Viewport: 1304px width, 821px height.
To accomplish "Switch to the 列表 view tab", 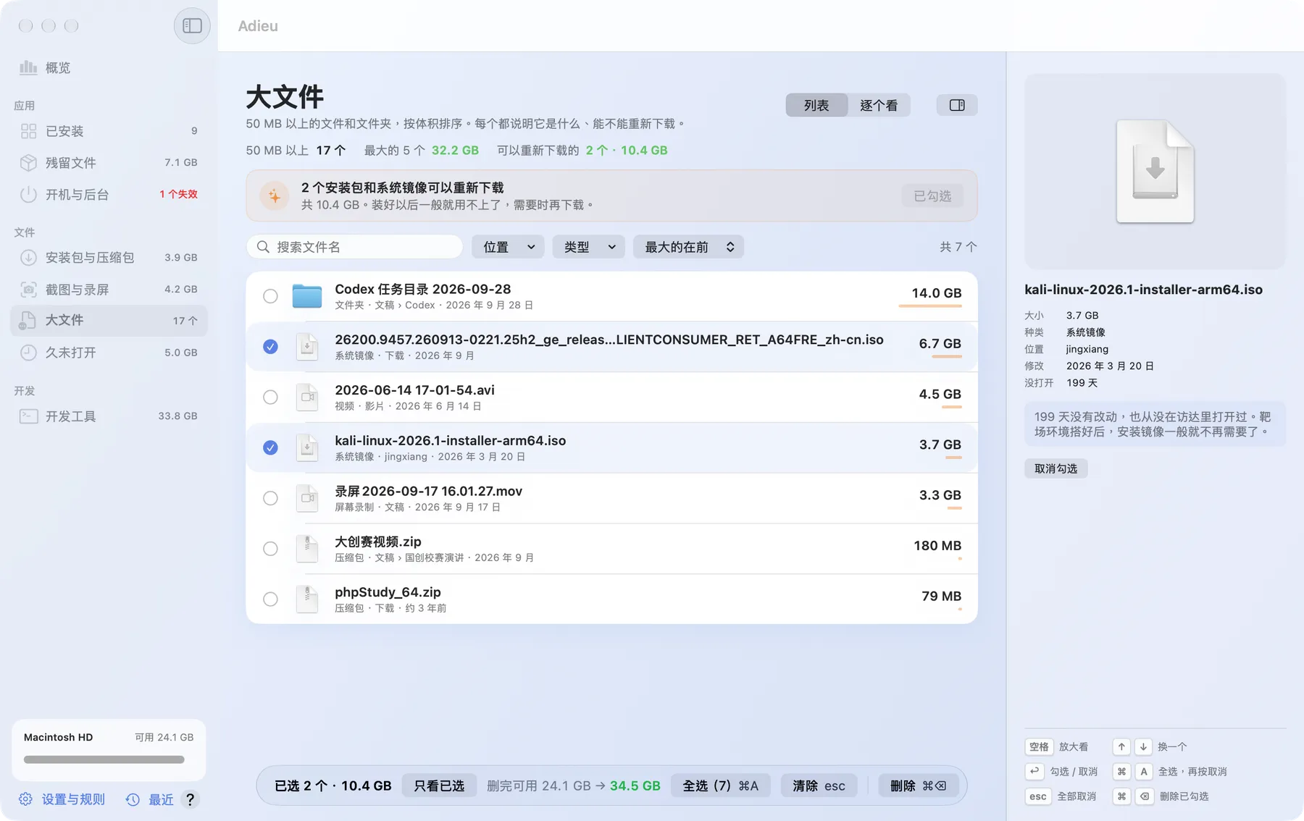I will 816,105.
